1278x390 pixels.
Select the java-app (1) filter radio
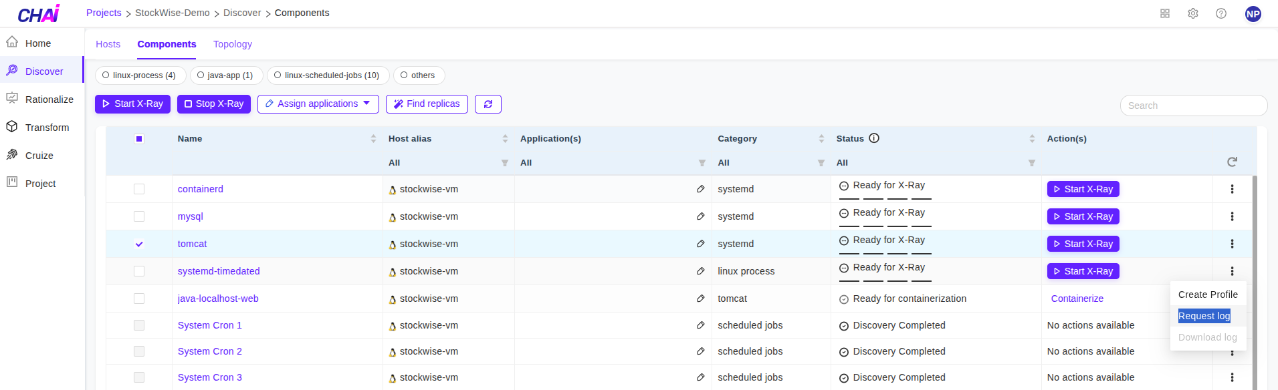(201, 75)
